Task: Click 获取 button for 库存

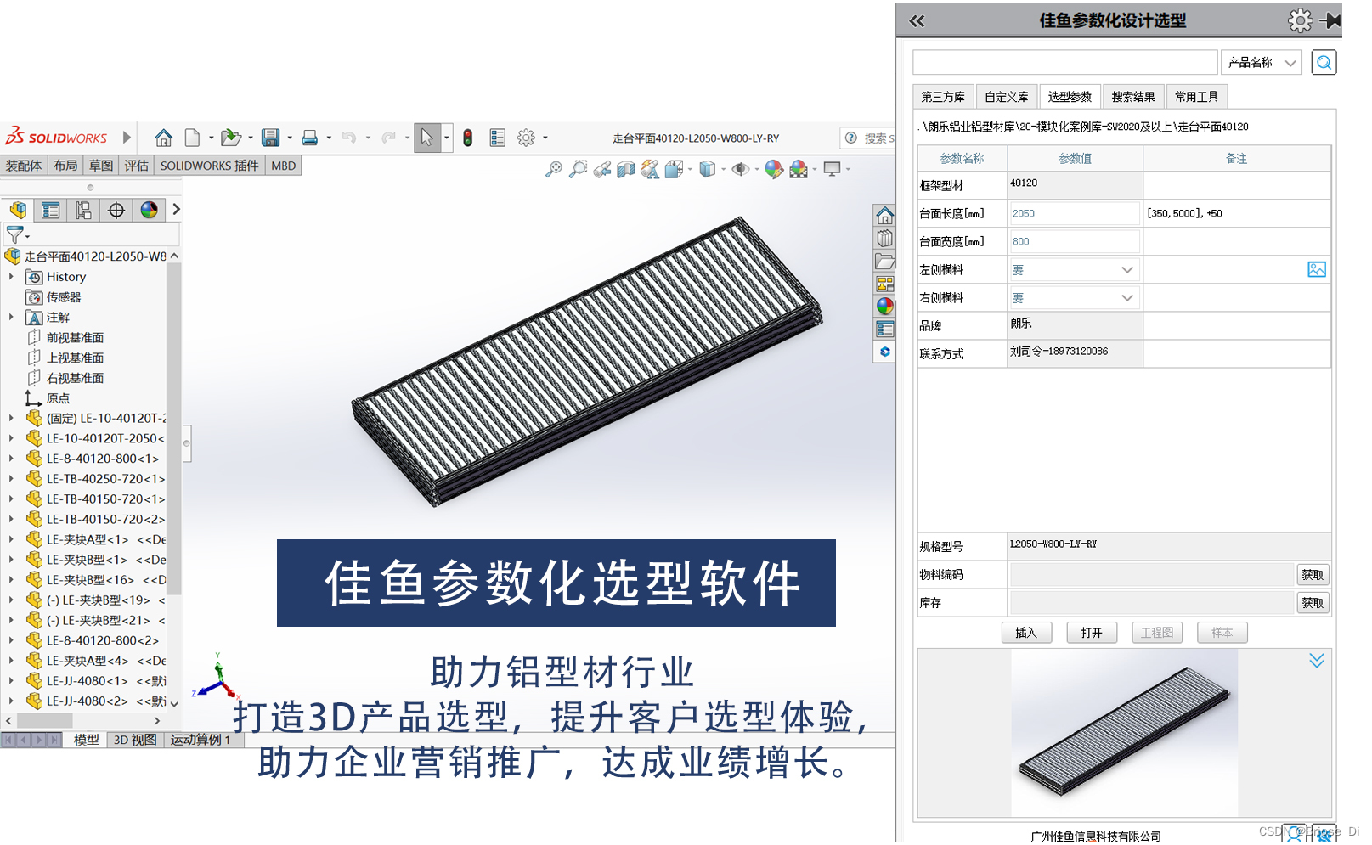Action: (1313, 603)
